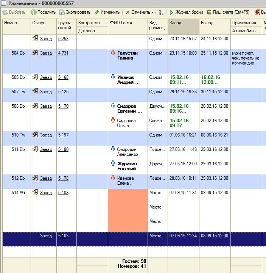Open the Отменить dropdown arrow

(152, 12)
